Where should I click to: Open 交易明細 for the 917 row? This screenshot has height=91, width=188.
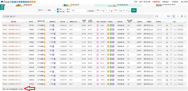click(x=159, y=25)
